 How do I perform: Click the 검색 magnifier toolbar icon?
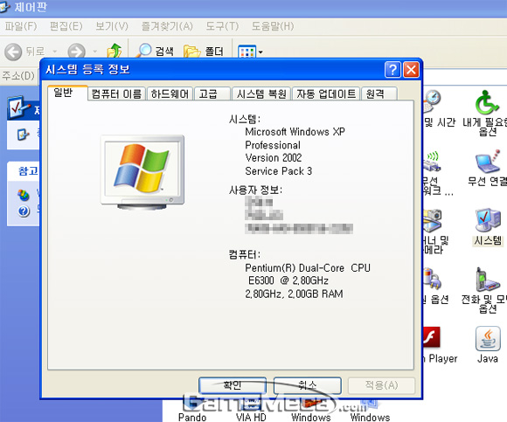143,51
